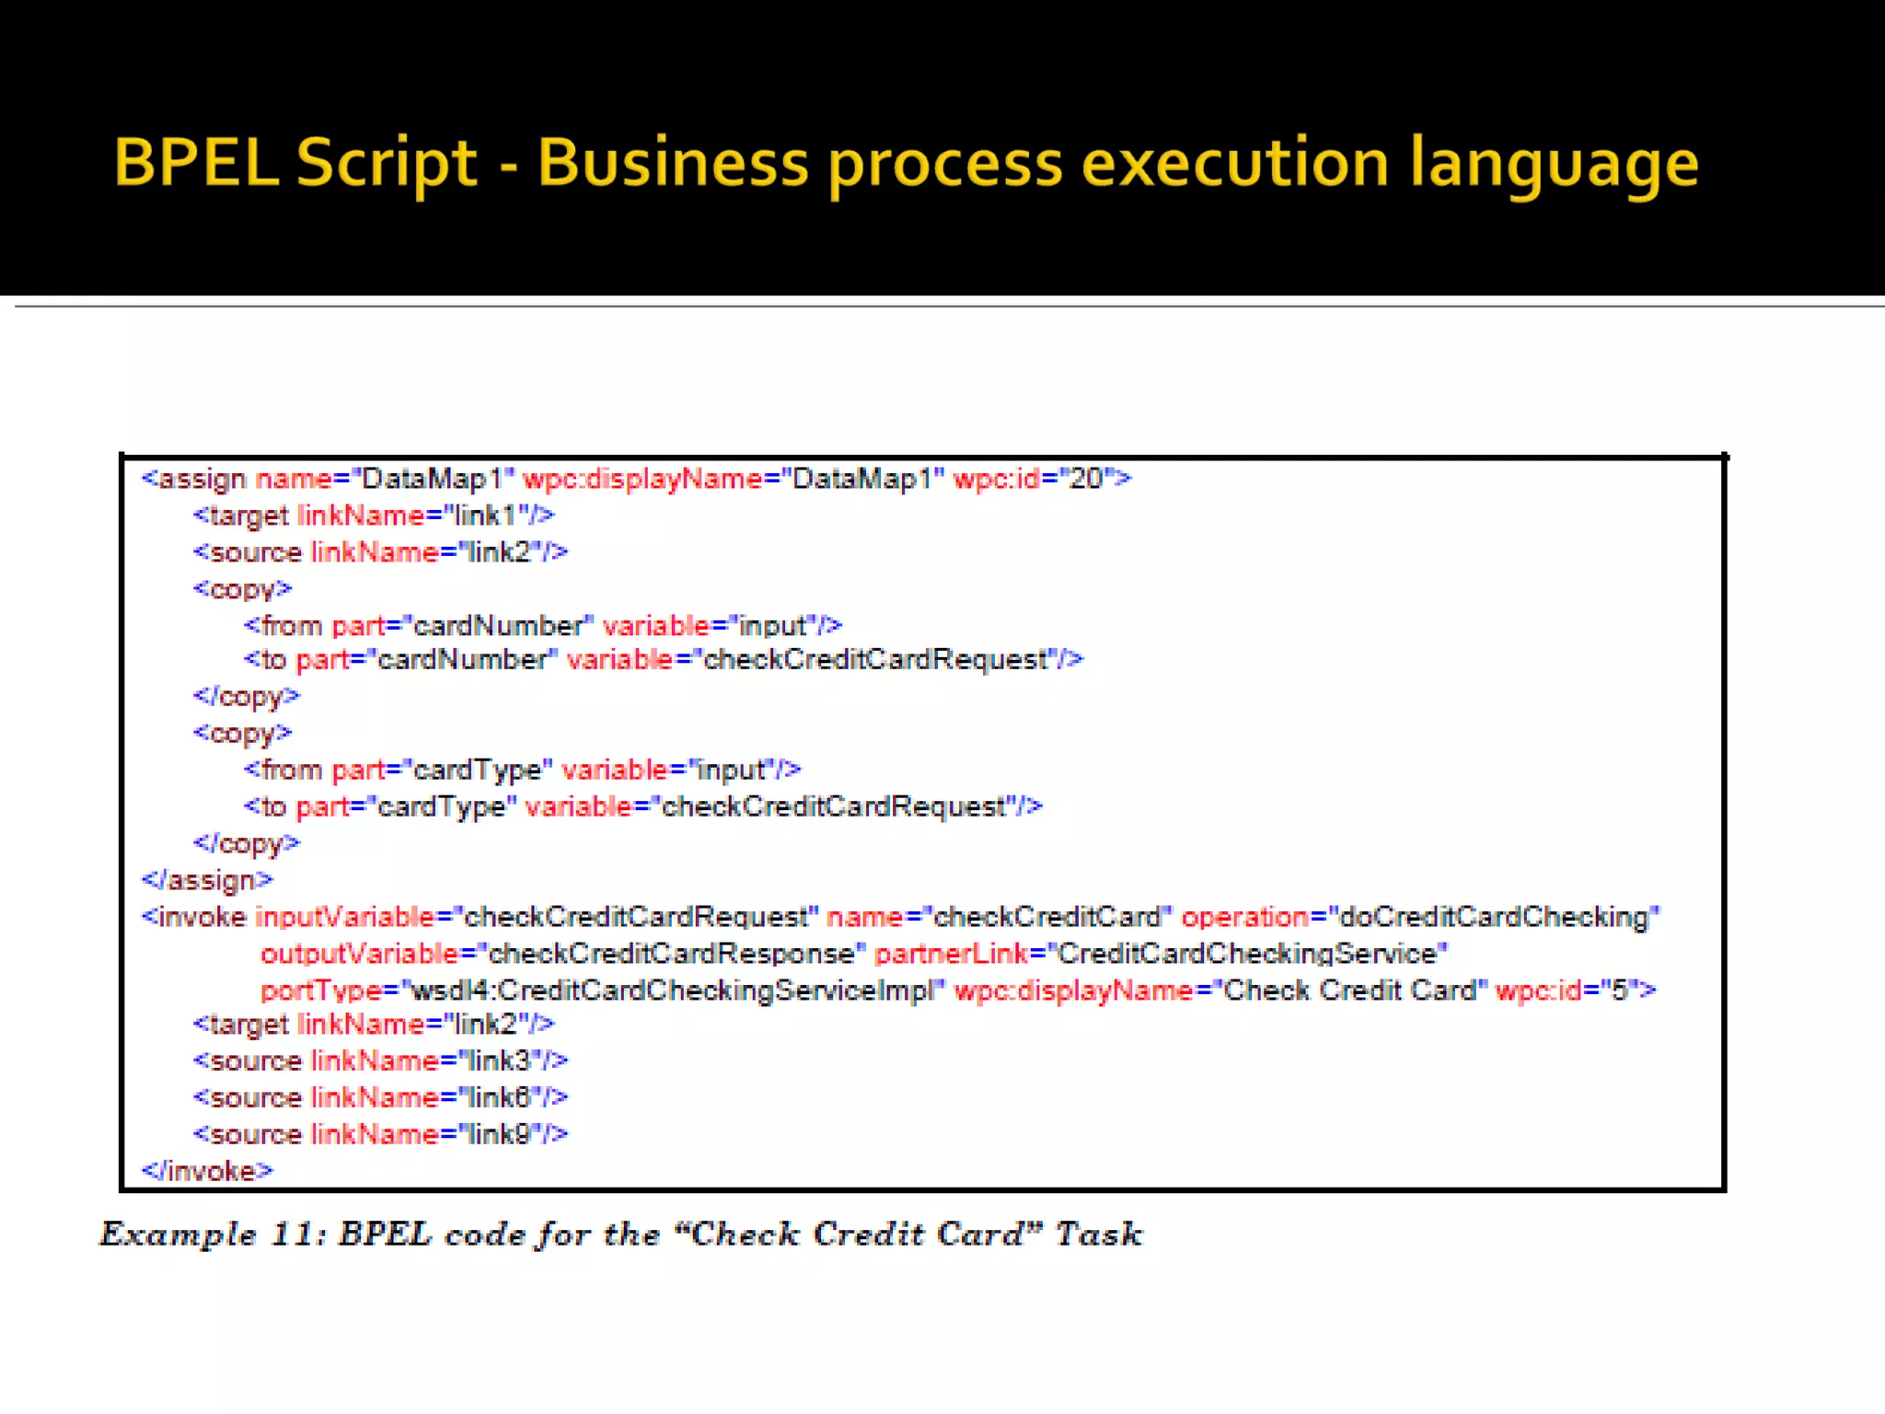
Task: Click the portType wsdl4 line
Action: (957, 991)
